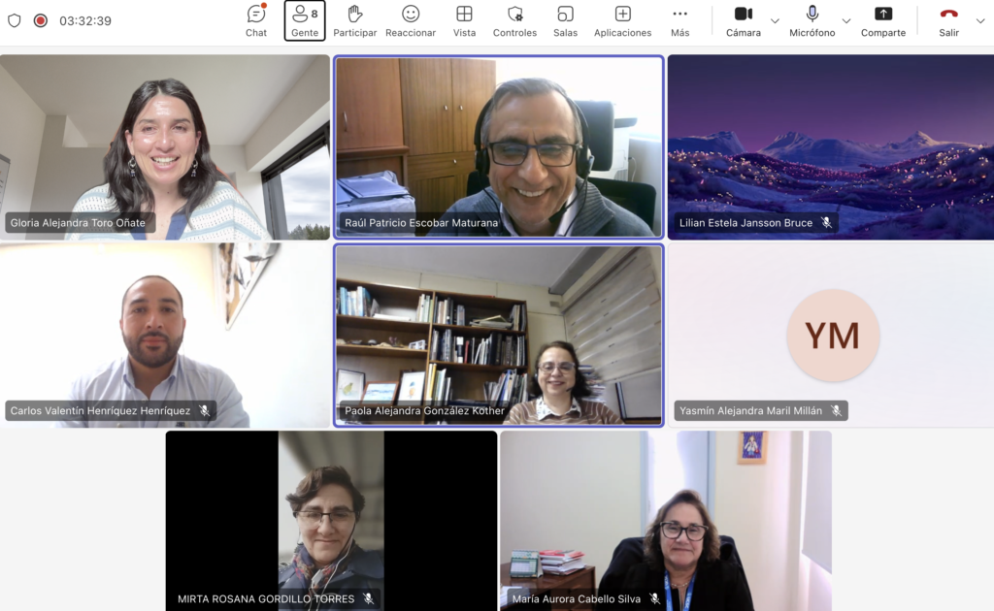This screenshot has height=611, width=994.
Task: Share screen with Comparte
Action: coord(883,21)
